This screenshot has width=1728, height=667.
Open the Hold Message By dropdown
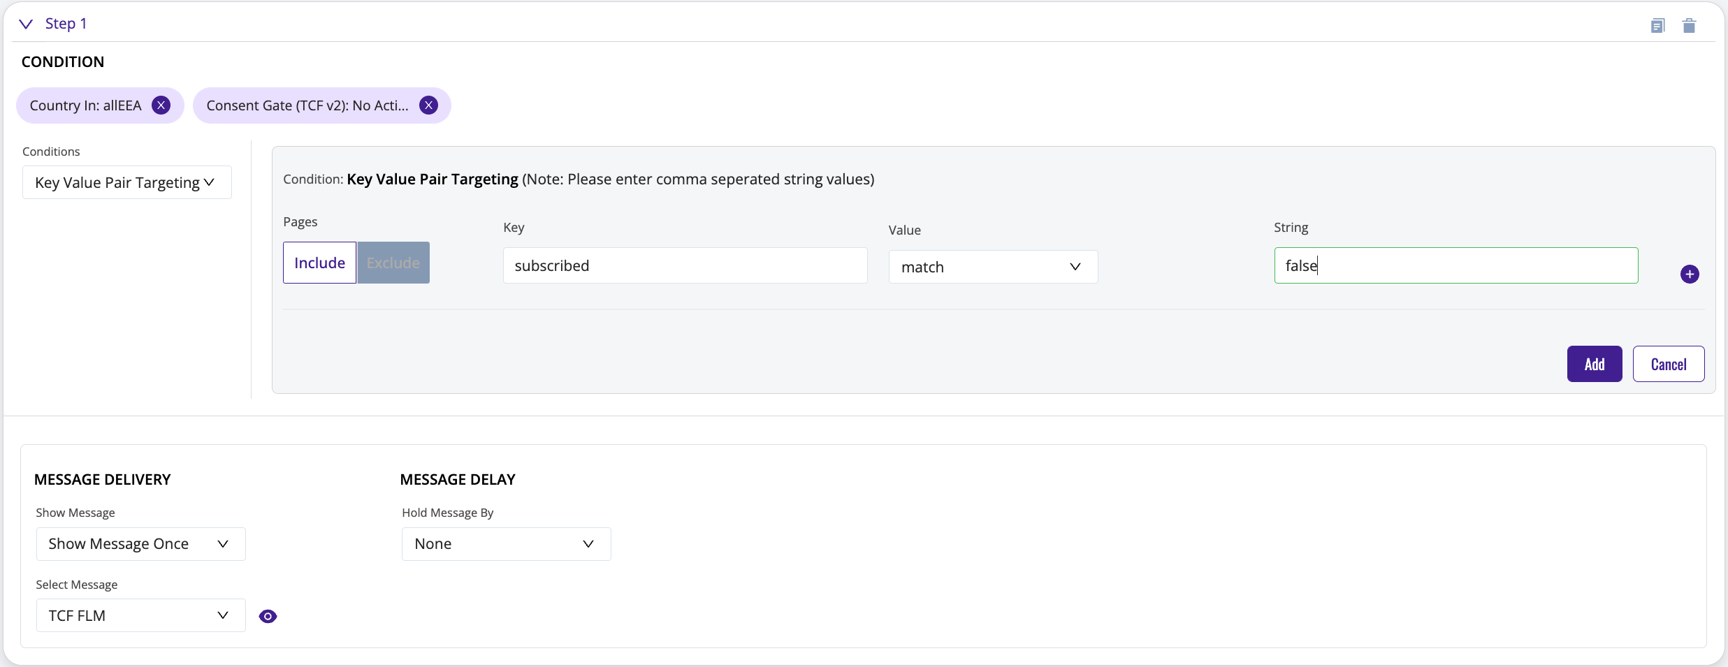505,543
